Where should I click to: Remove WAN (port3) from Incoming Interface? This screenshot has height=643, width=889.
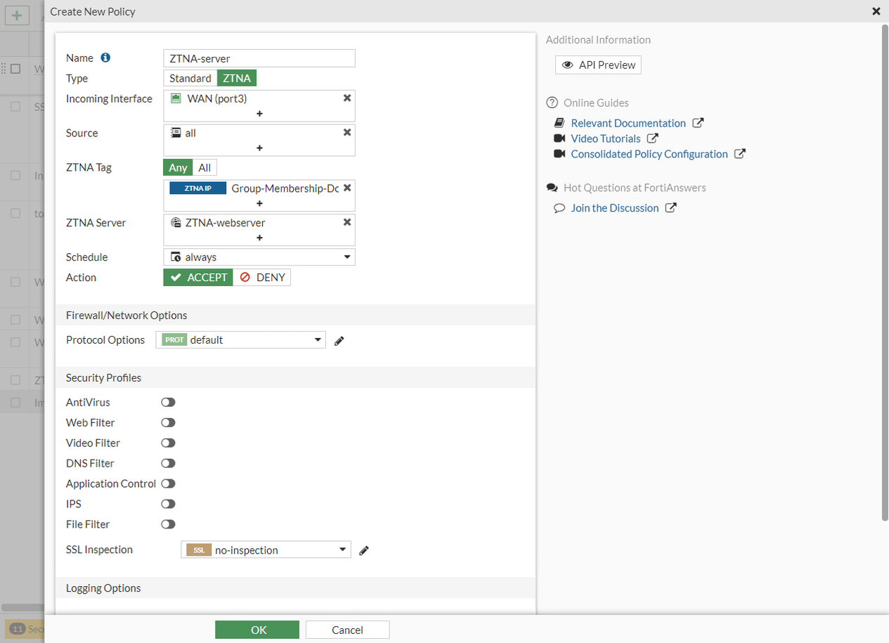coord(346,98)
